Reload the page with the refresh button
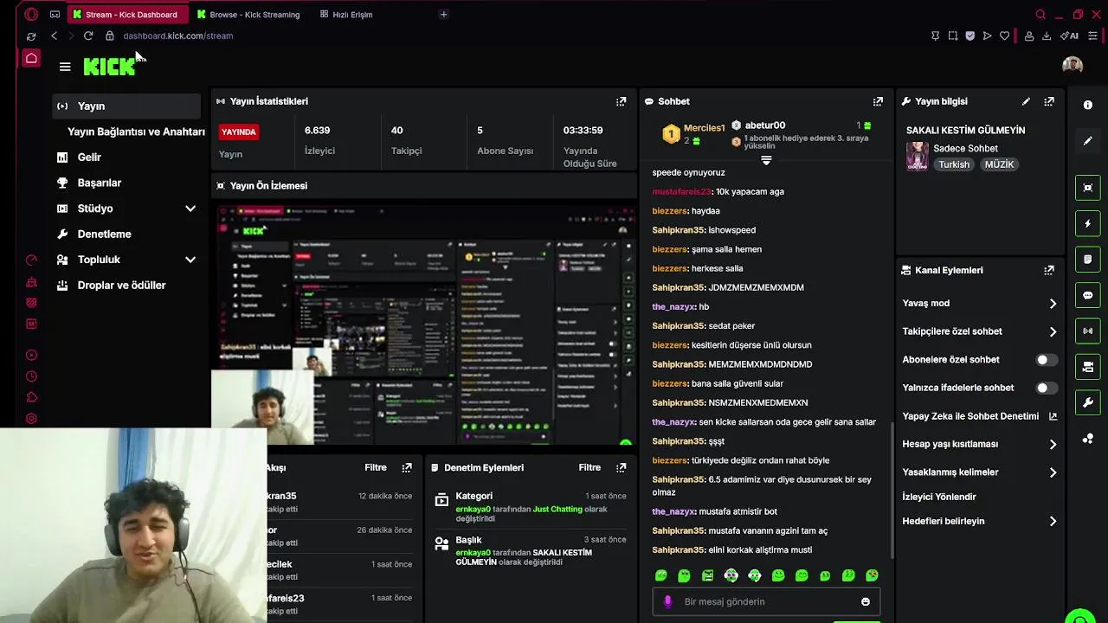The width and height of the screenshot is (1108, 623). (x=88, y=35)
